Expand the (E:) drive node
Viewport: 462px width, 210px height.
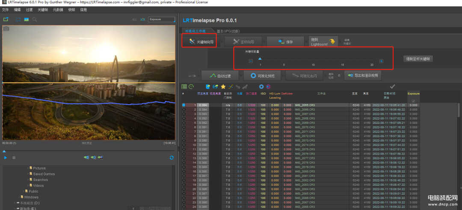(x=15, y=209)
